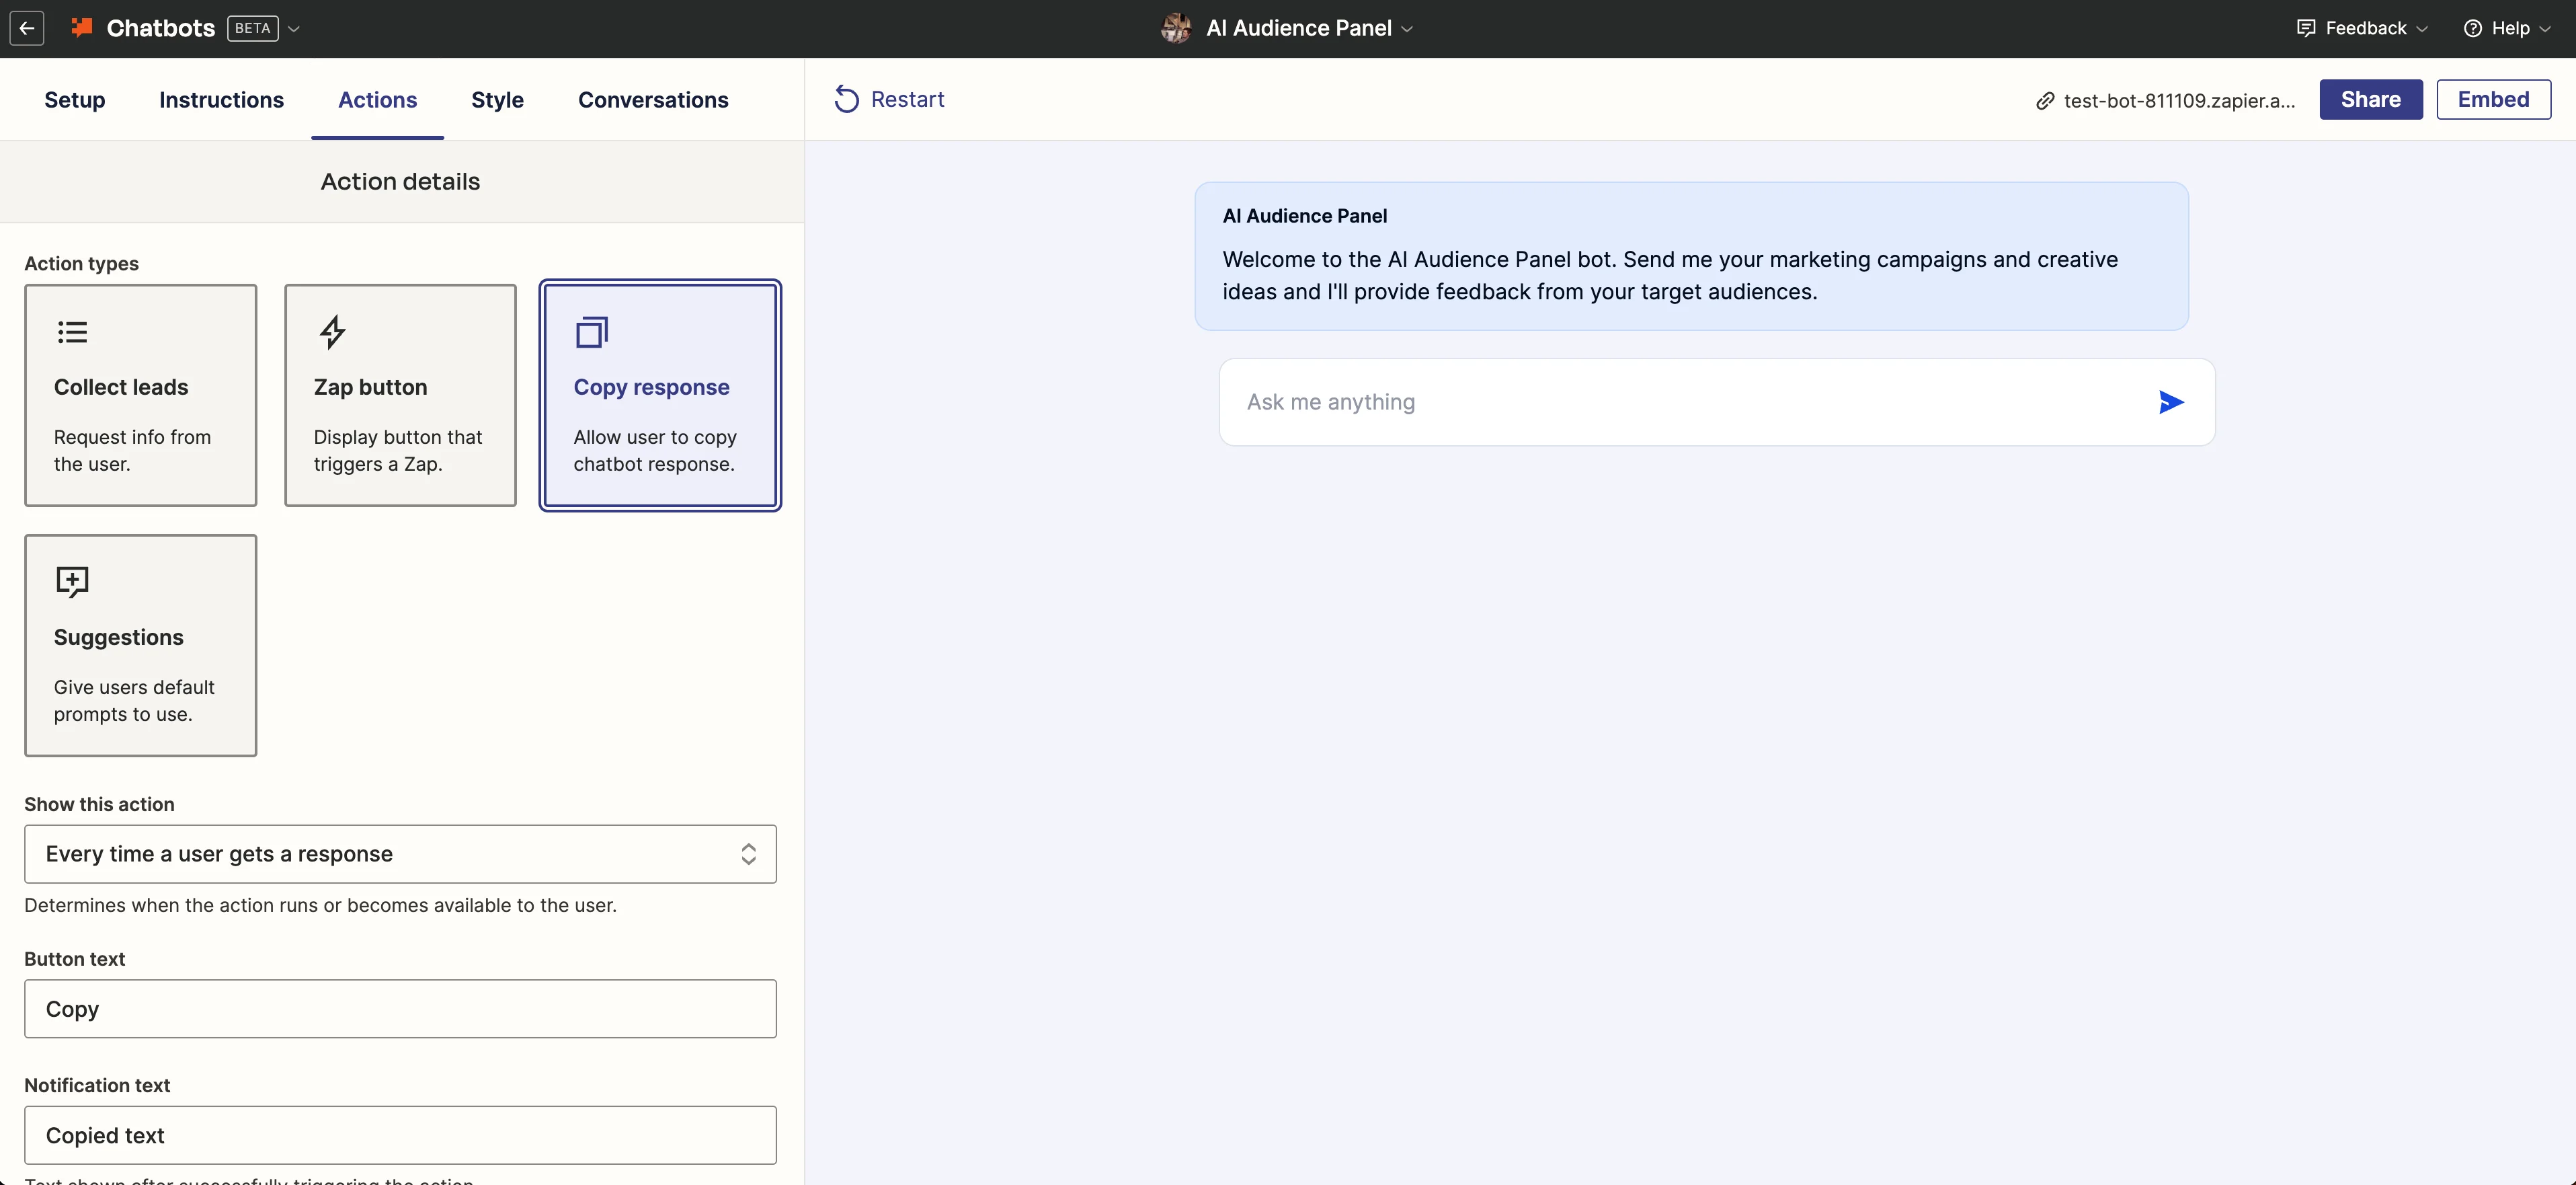Select the Collect leads action type
2576x1185 pixels.
point(141,395)
